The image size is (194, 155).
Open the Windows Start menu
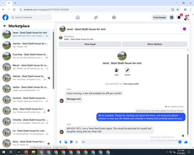[3, 152]
